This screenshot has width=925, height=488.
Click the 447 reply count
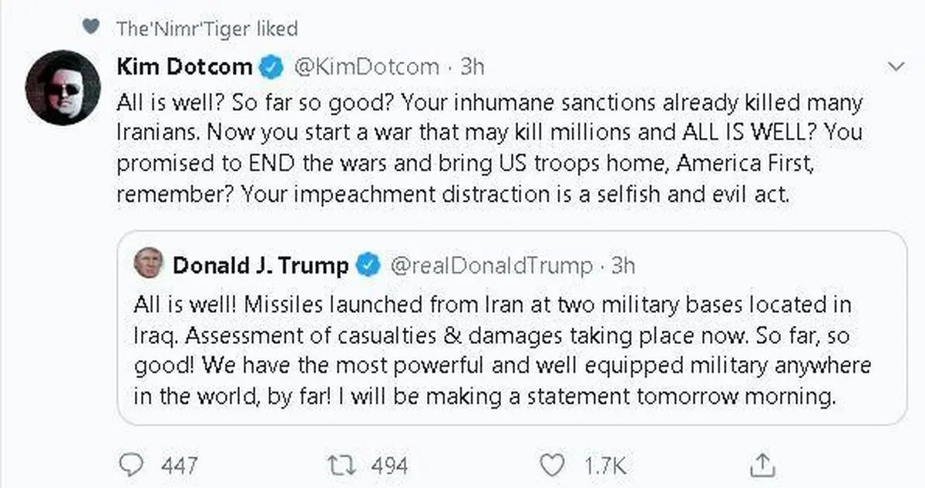click(179, 466)
